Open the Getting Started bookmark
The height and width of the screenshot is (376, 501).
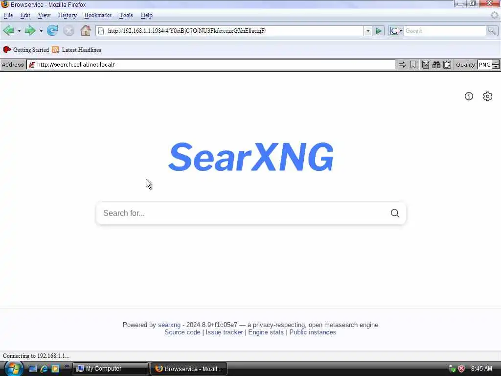pyautogui.click(x=25, y=50)
